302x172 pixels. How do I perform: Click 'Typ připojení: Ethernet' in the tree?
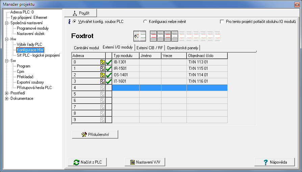point(29,18)
